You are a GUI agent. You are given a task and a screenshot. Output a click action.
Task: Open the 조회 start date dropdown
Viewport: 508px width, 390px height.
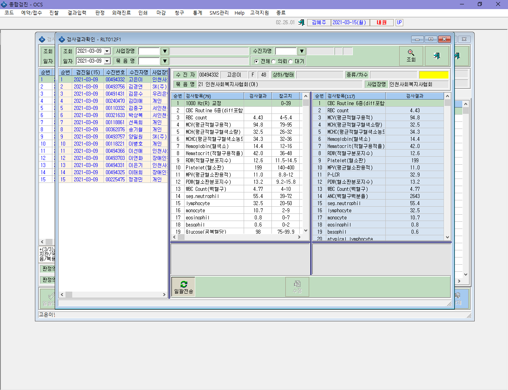(x=107, y=51)
